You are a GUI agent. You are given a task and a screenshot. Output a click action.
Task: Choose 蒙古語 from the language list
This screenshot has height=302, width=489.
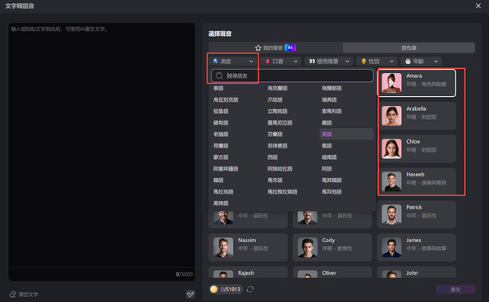pos(221,158)
